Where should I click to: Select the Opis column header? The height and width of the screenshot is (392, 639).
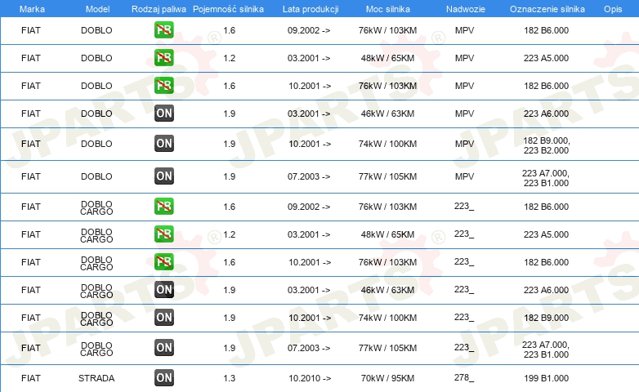pos(613,9)
